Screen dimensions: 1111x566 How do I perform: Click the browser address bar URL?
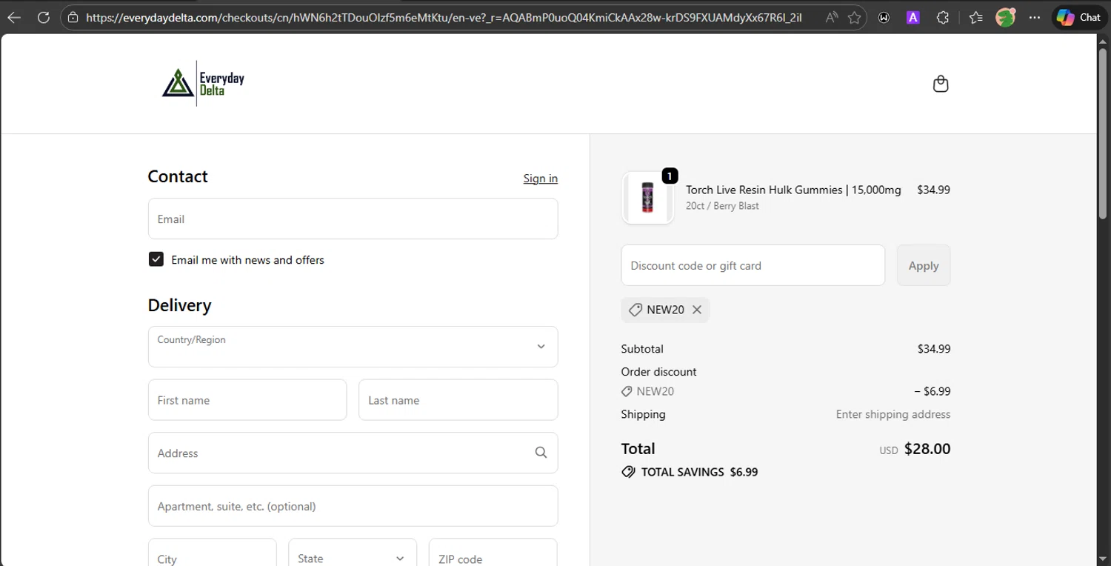coord(444,17)
